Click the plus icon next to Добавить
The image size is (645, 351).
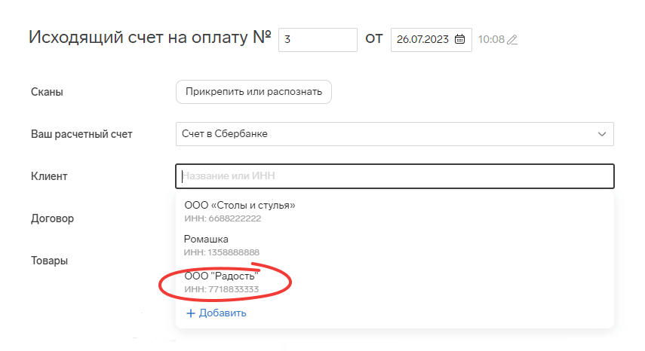tap(190, 313)
